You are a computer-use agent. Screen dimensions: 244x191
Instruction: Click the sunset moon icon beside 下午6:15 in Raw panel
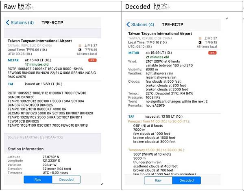(80, 50)
